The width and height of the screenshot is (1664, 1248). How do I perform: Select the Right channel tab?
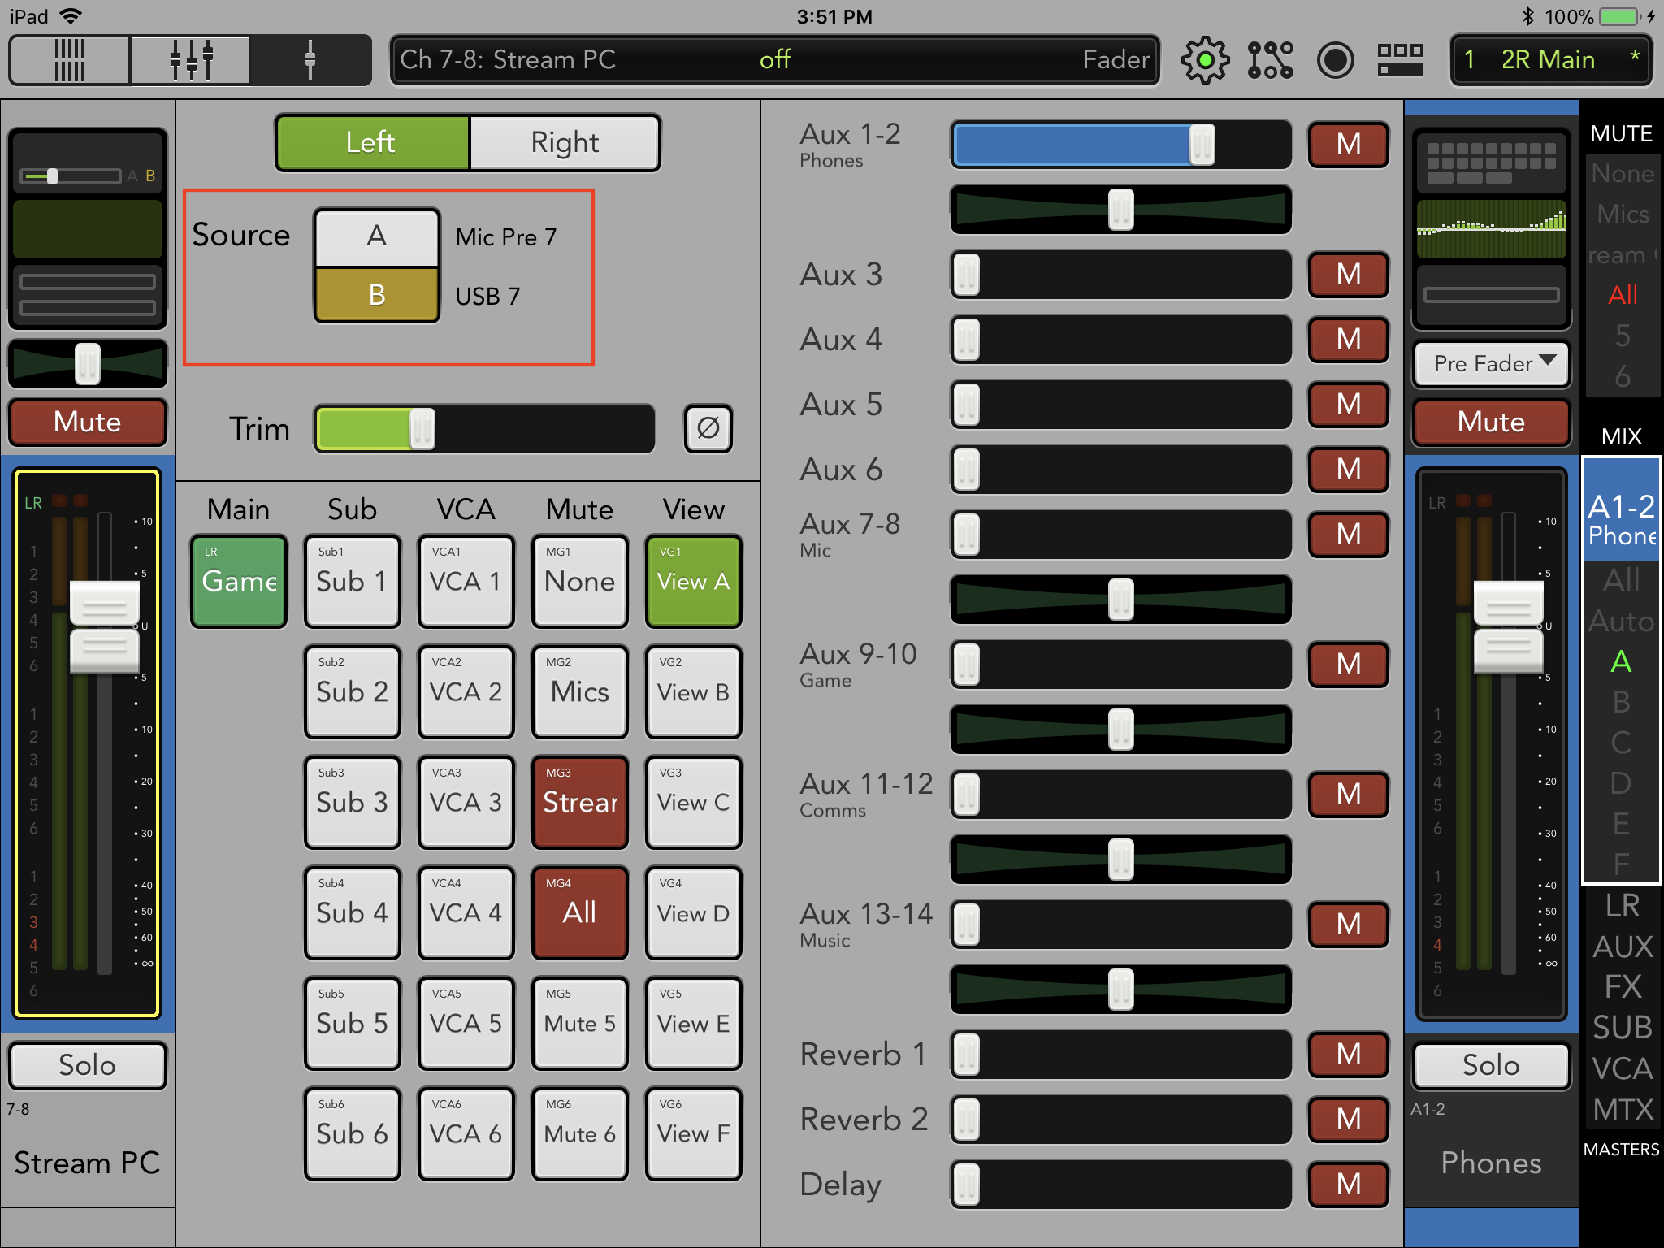(565, 143)
